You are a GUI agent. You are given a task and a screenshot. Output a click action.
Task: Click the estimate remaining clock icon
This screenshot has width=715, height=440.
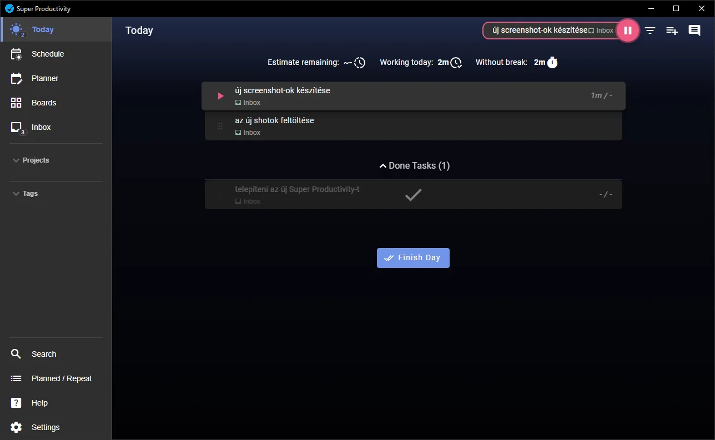[360, 63]
